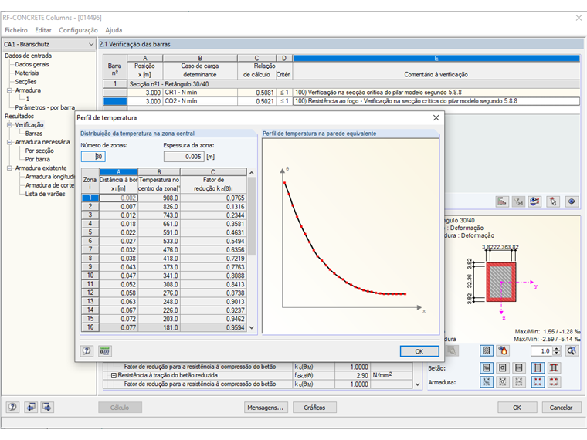Click the fire temperature profile icon
587x440 pixels.
pyautogui.click(x=503, y=350)
